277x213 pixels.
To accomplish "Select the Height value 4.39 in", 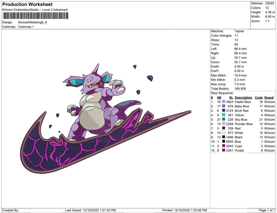I will click(270, 12).
